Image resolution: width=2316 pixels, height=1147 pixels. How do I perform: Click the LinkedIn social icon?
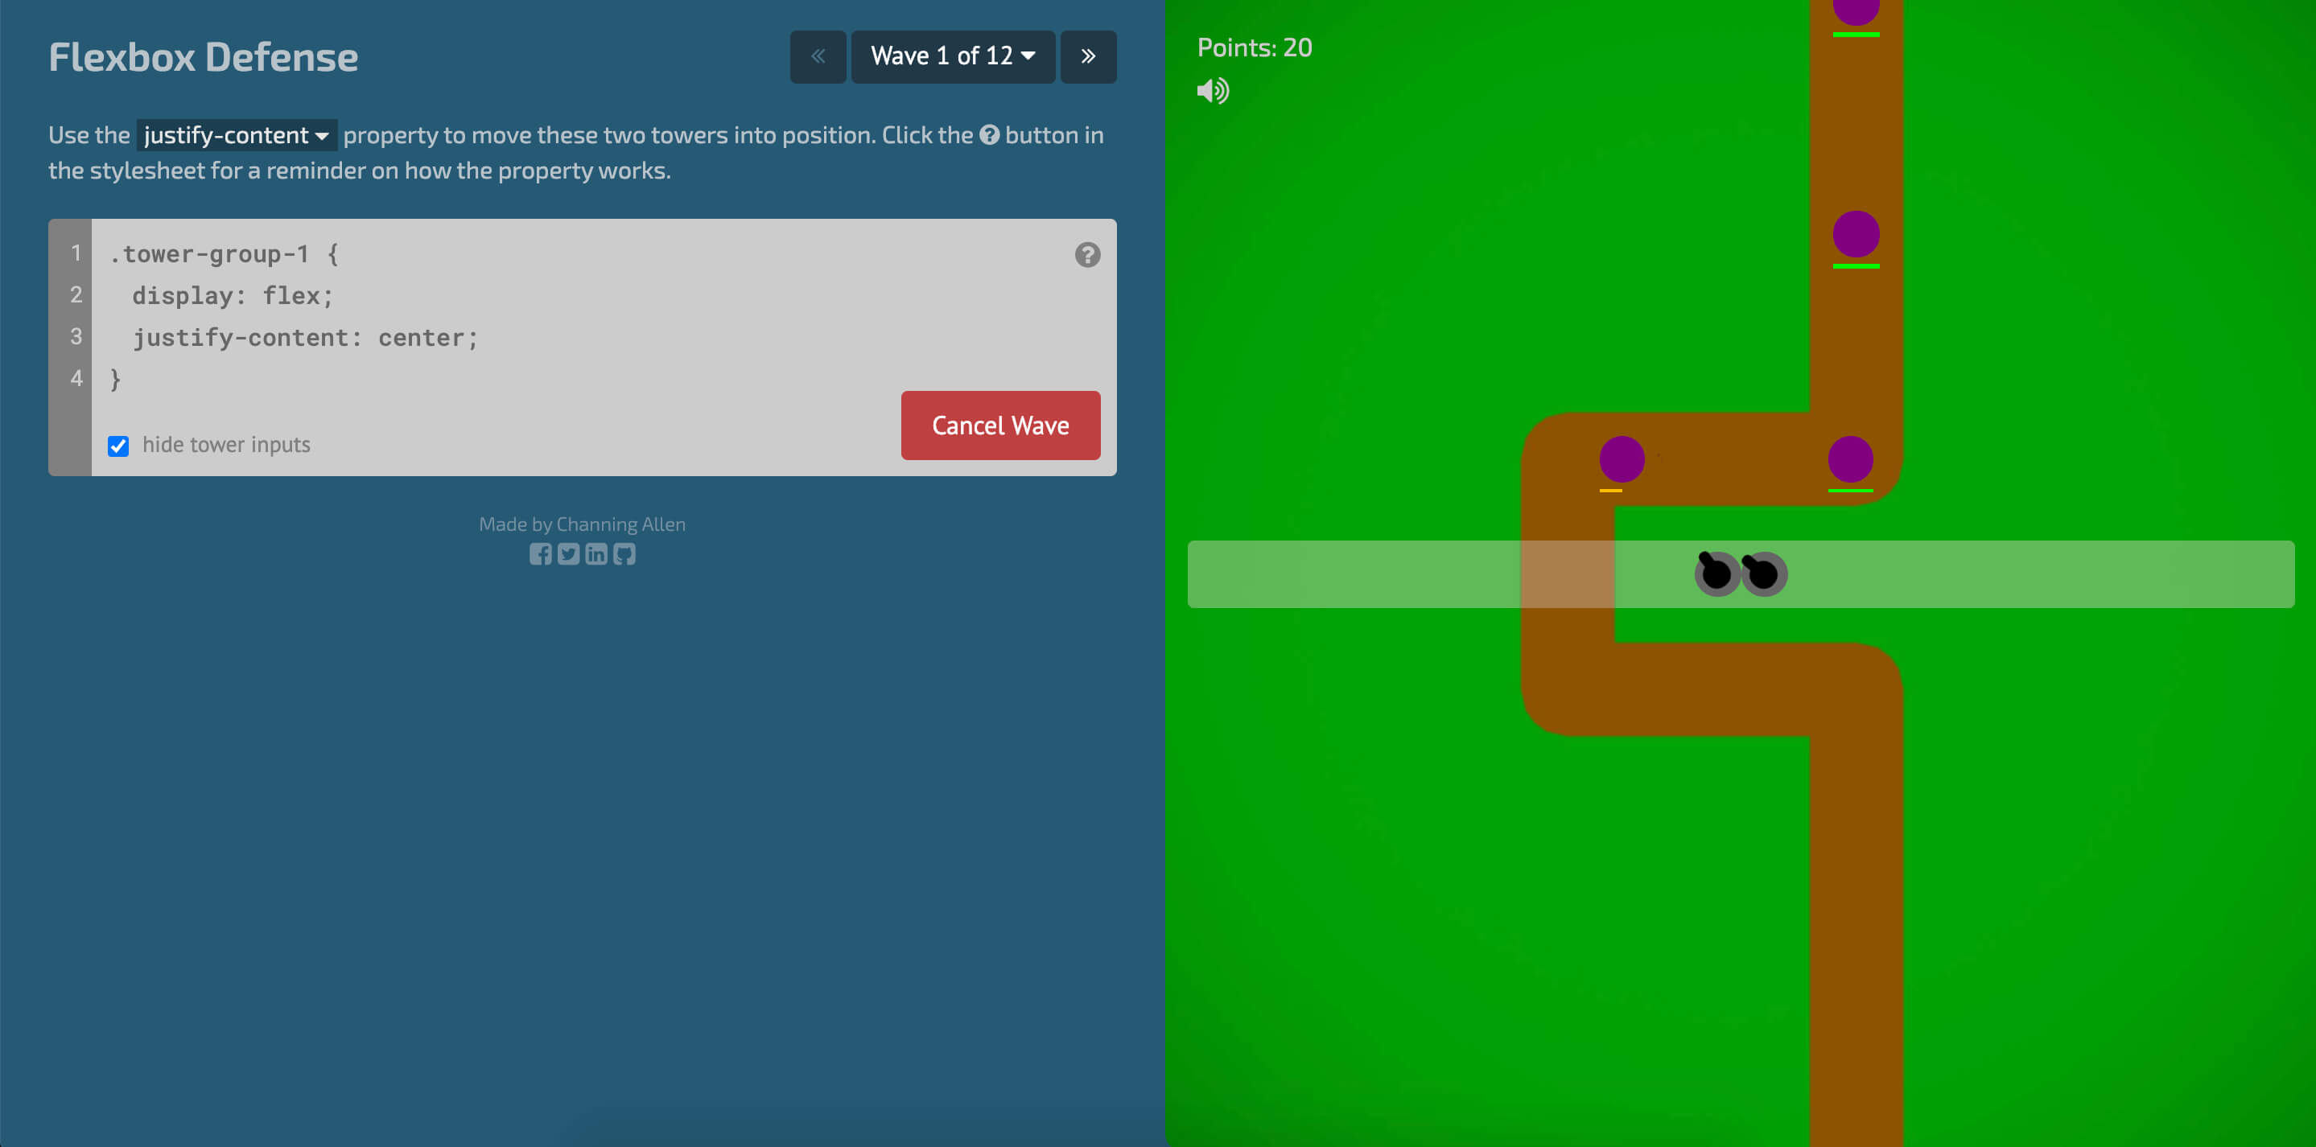pos(597,553)
